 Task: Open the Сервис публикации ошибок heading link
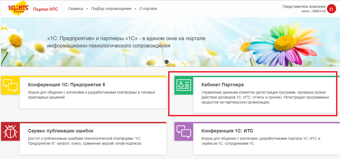[x=61, y=131]
